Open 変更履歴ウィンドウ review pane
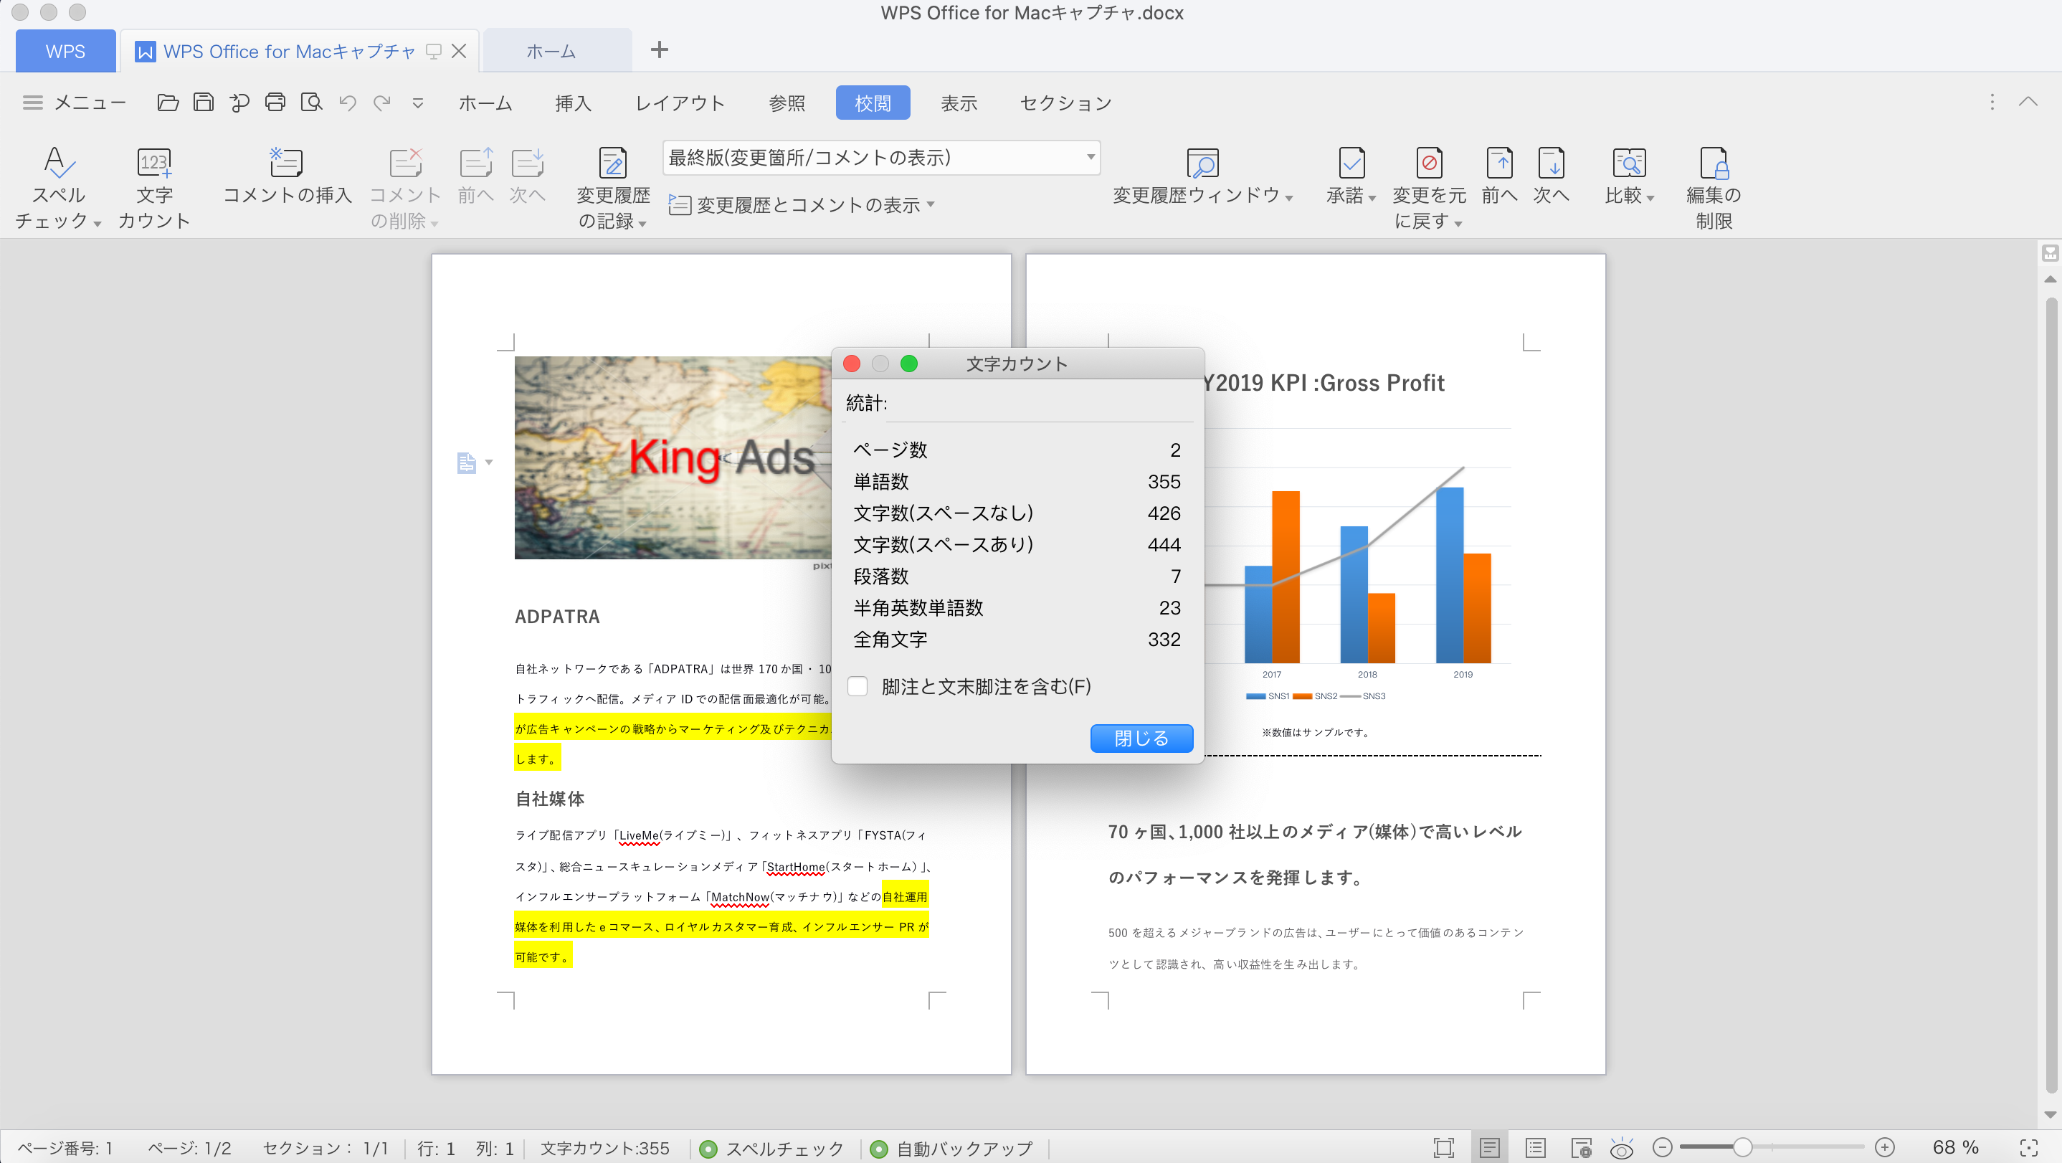Viewport: 2062px width, 1163px height. (1202, 175)
